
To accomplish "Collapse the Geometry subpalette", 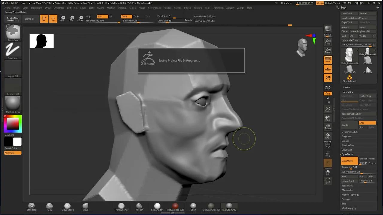I will coord(348,92).
